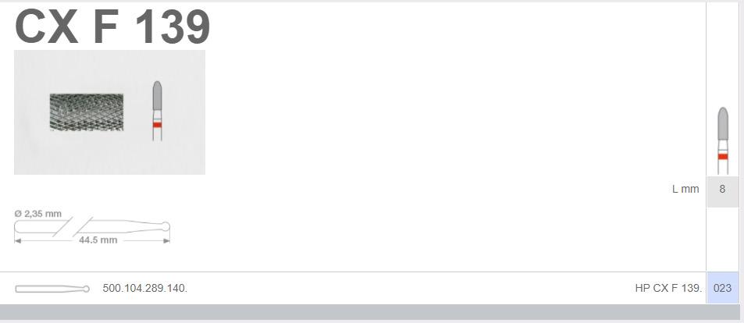Click red band on right column bur icon
Image resolution: width=744 pixels, height=323 pixels.
723,157
